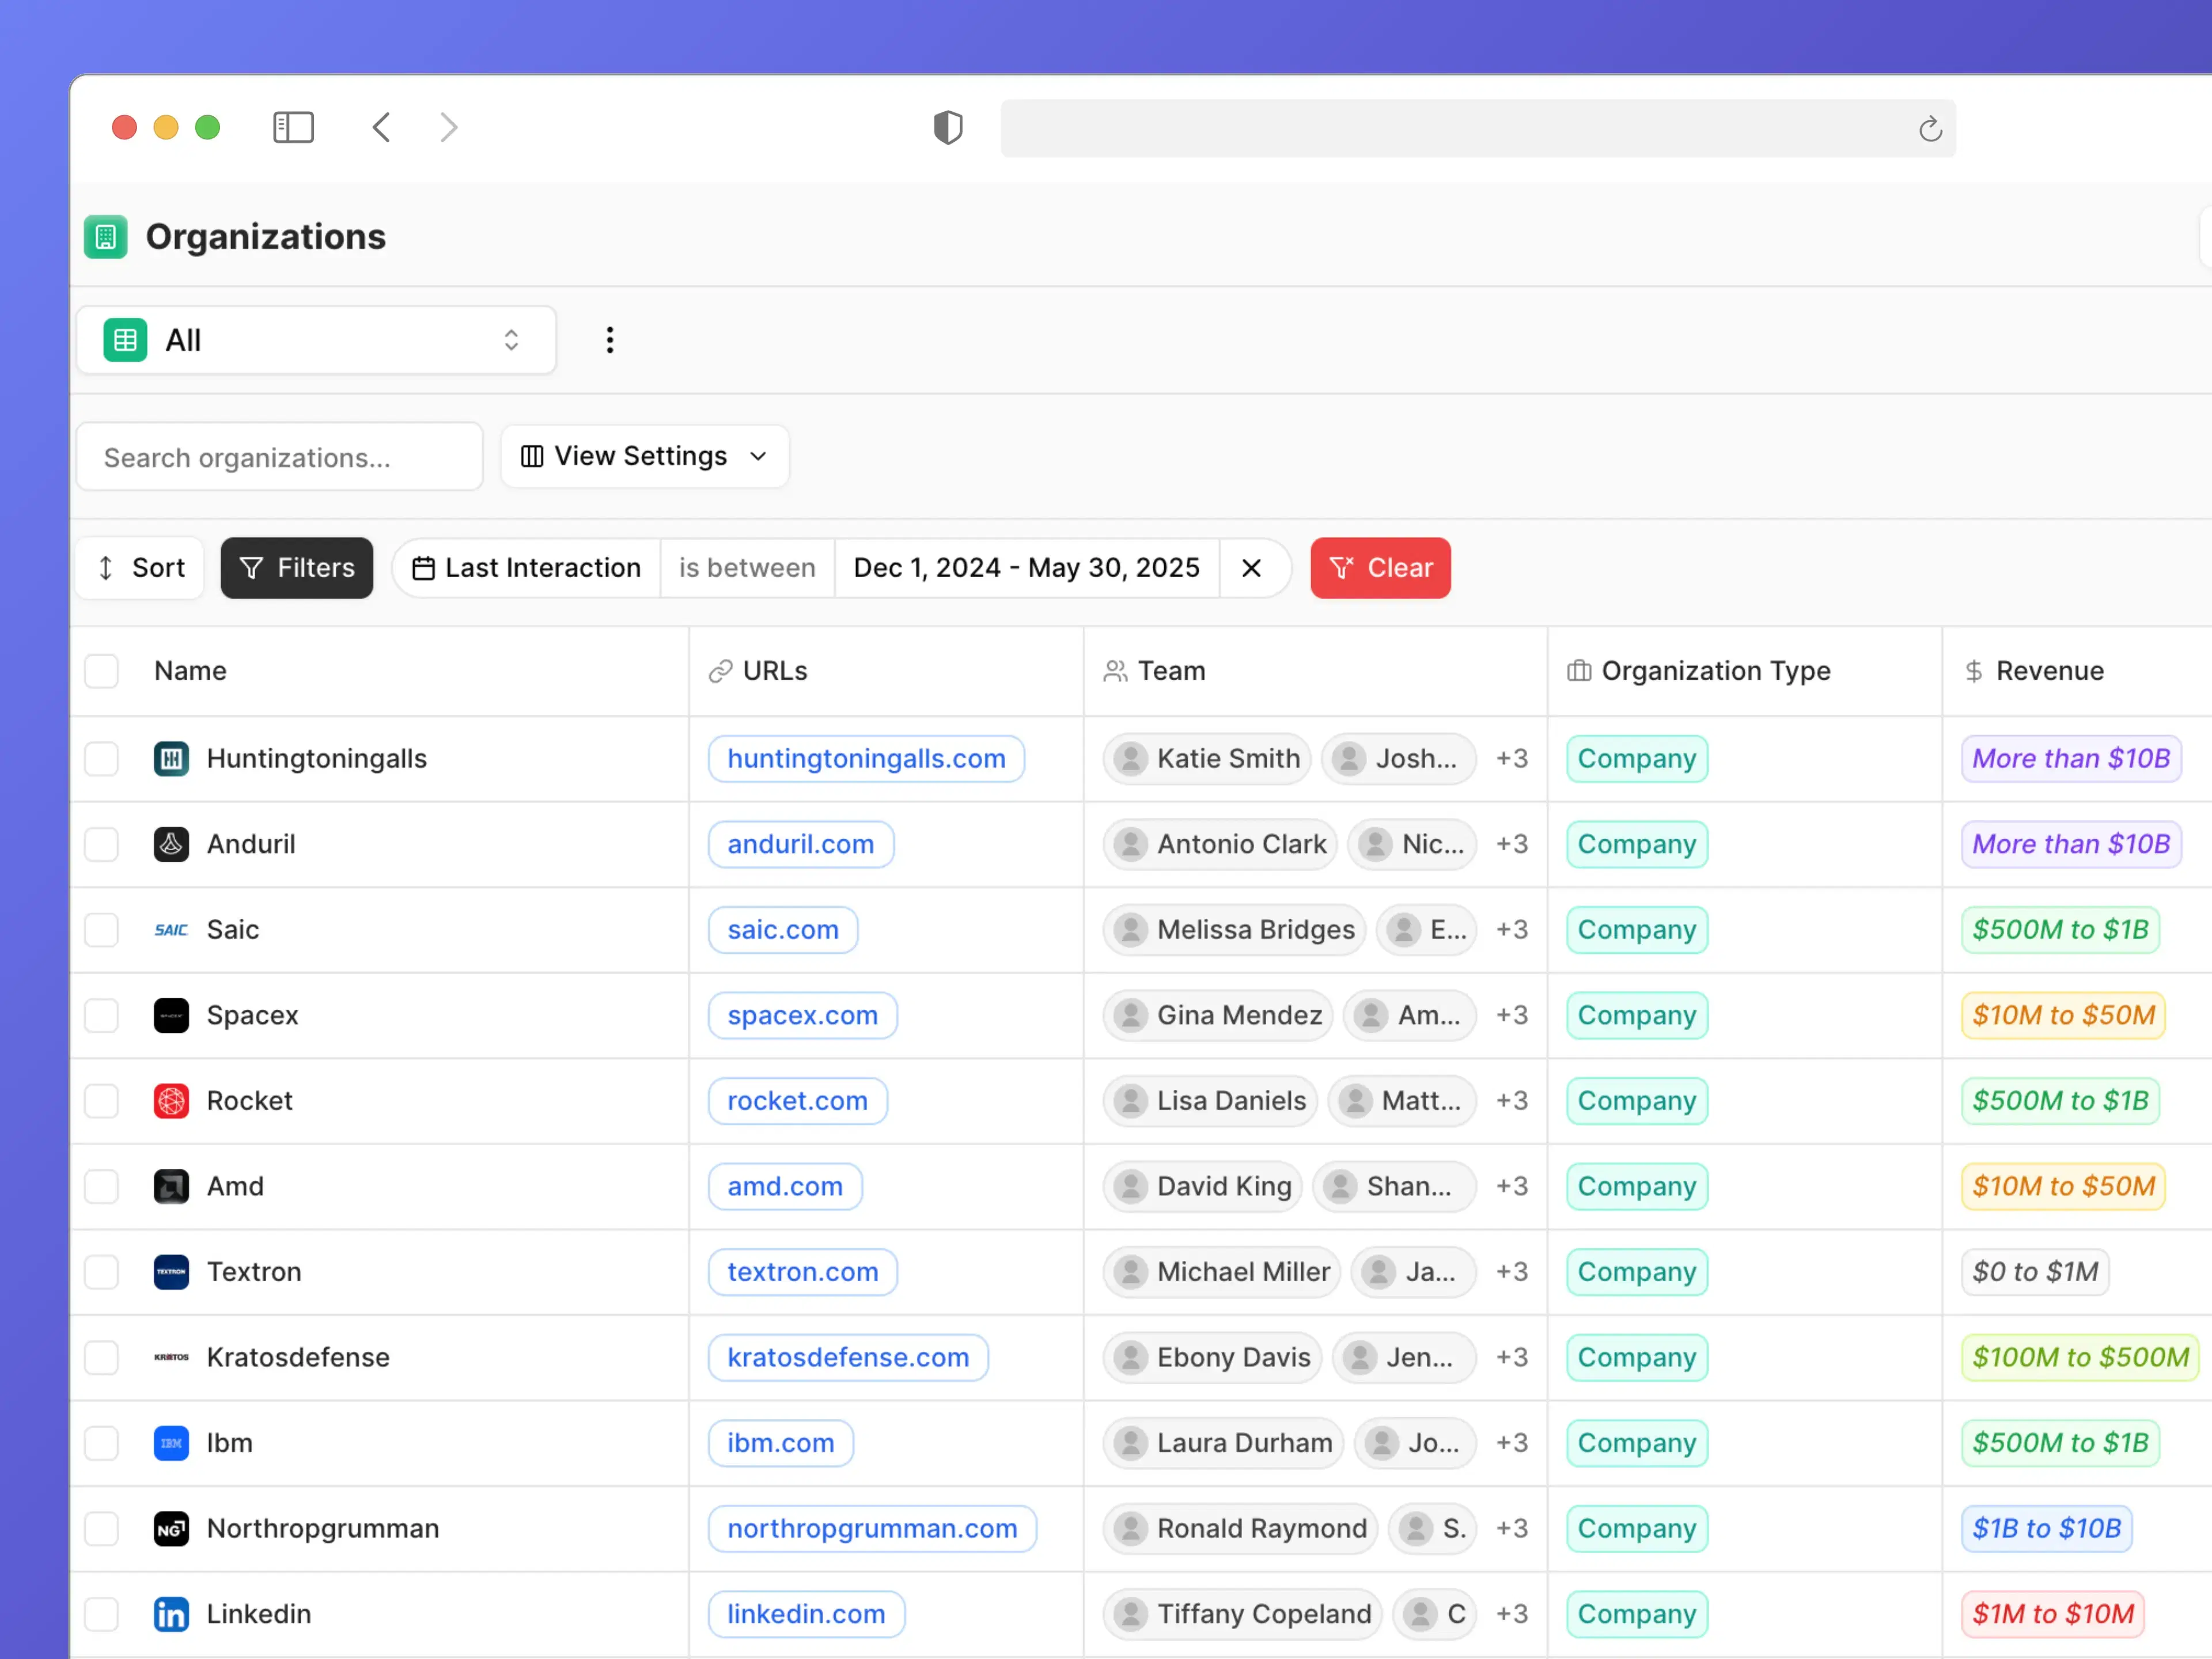Select the Rocket company logo
The image size is (2212, 1659).
click(170, 1100)
